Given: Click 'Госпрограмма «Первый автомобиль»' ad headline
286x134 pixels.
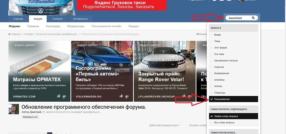Looking at the screenshot, I should tap(98, 74).
